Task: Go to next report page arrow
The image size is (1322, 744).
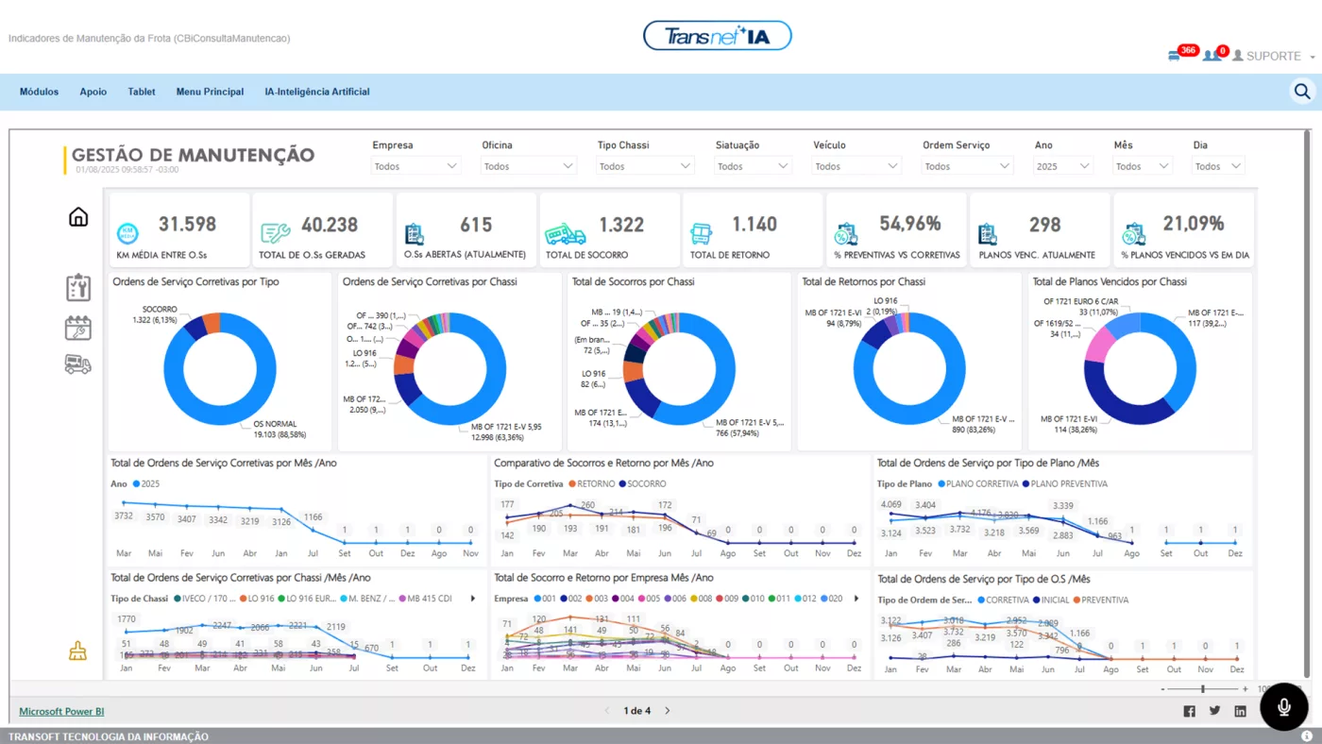Action: click(x=668, y=711)
